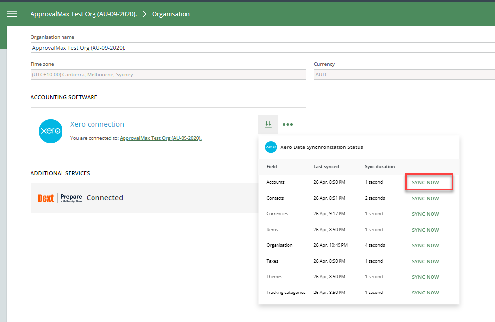Viewport: 495px width, 322px height.
Task: Sync Items now
Action: (426, 230)
